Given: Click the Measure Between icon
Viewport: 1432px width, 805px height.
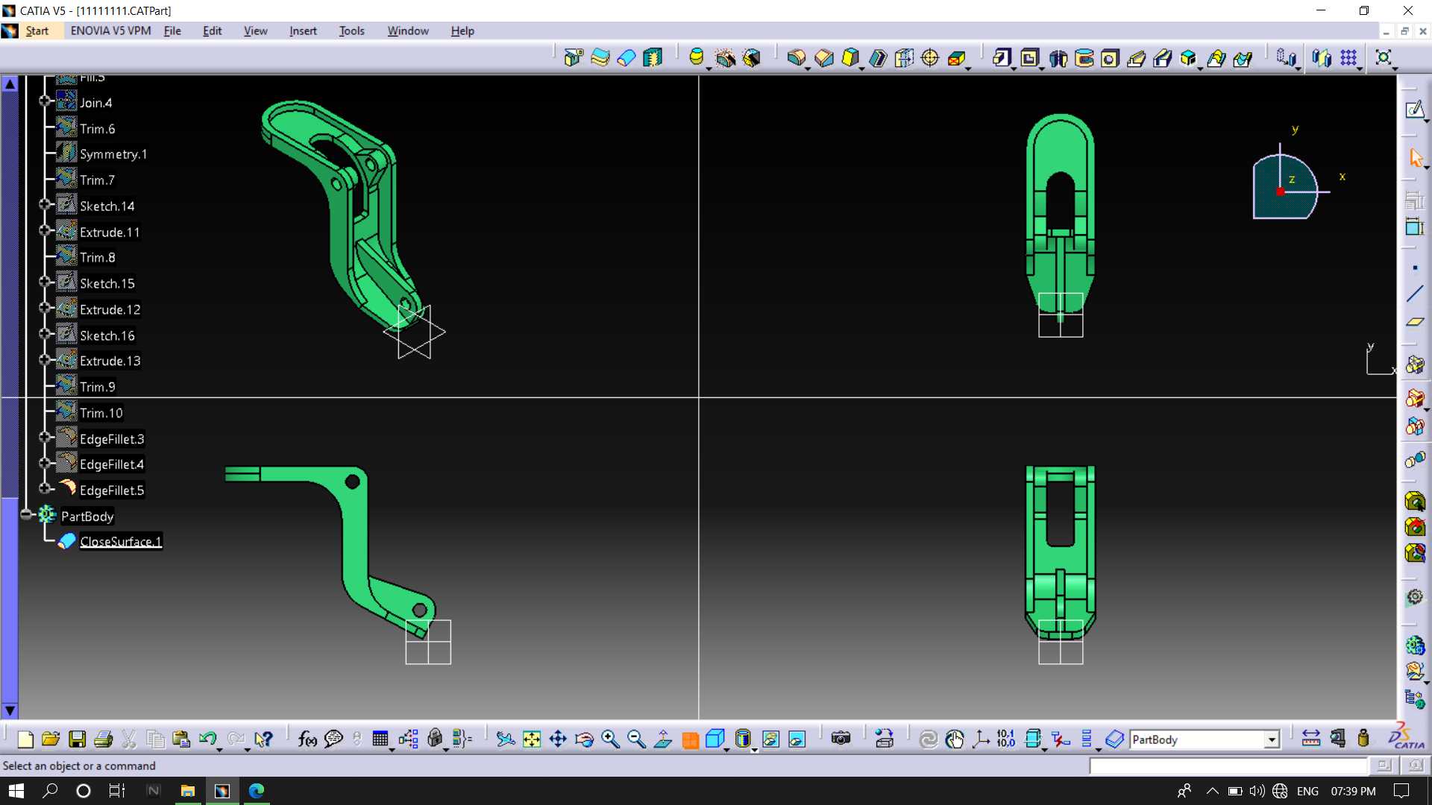Looking at the screenshot, I should pos(1310,739).
